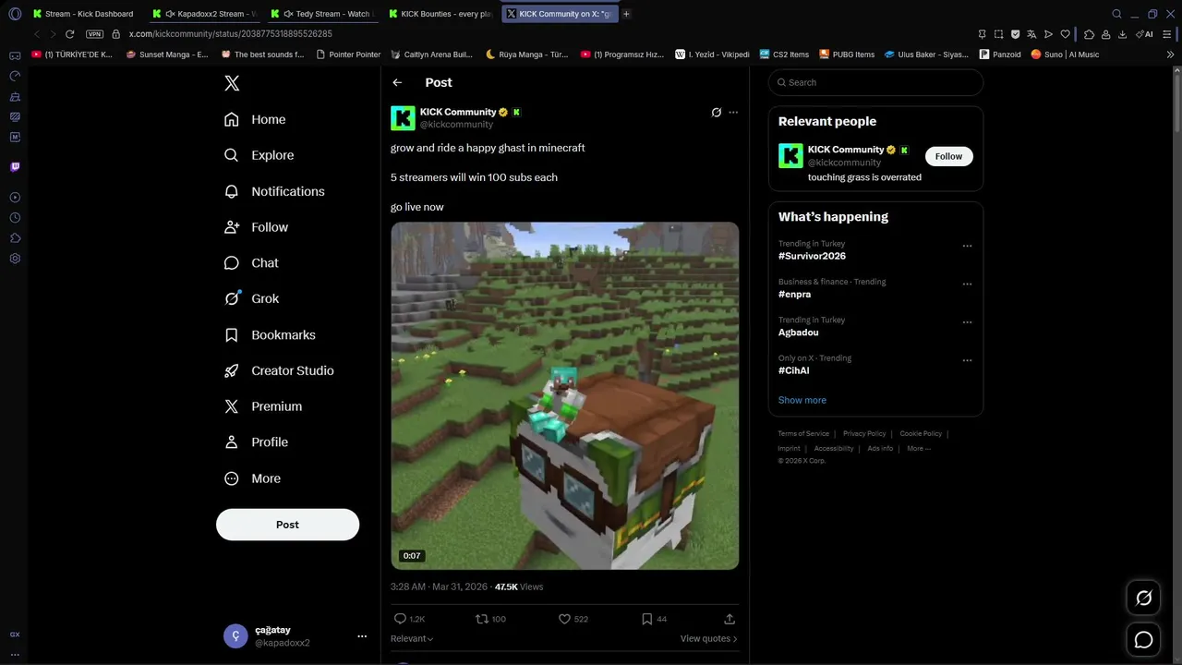Open the Pointer Pointer bookmark
1182x665 pixels.
tap(348, 54)
